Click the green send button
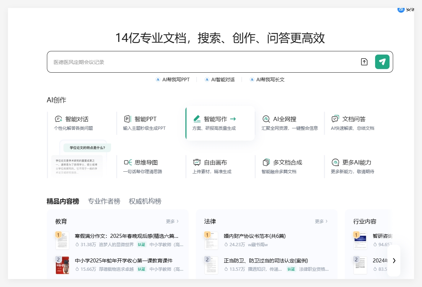Image resolution: width=422 pixels, height=287 pixels. point(382,62)
